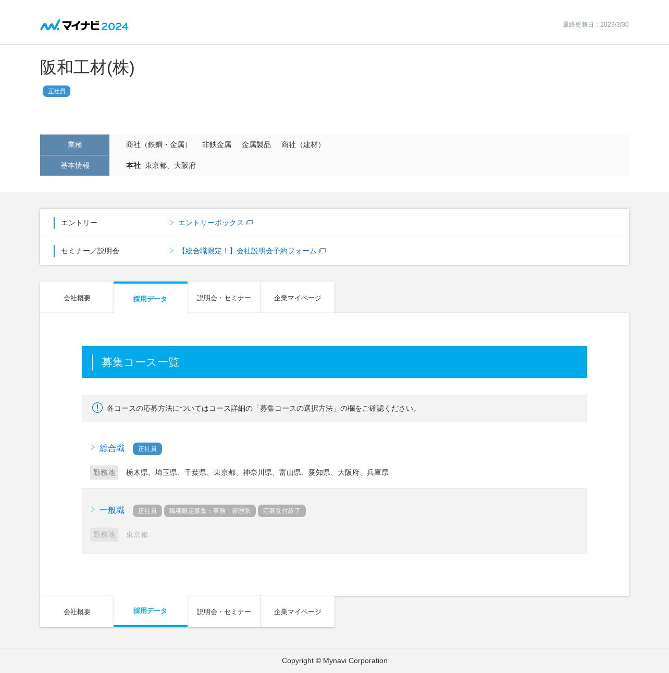Viewport: 669px width, 673px height.
Task: Click external-window icon beside エントリーボックス
Action: [x=250, y=223]
